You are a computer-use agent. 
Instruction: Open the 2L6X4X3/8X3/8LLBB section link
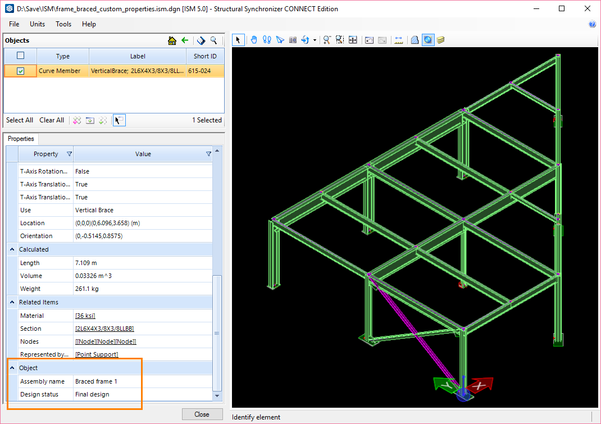pyautogui.click(x=104, y=329)
